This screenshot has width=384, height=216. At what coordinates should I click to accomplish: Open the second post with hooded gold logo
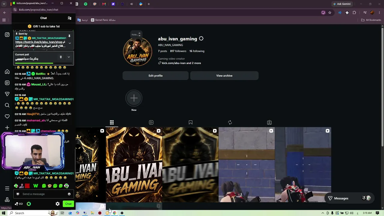(134, 165)
